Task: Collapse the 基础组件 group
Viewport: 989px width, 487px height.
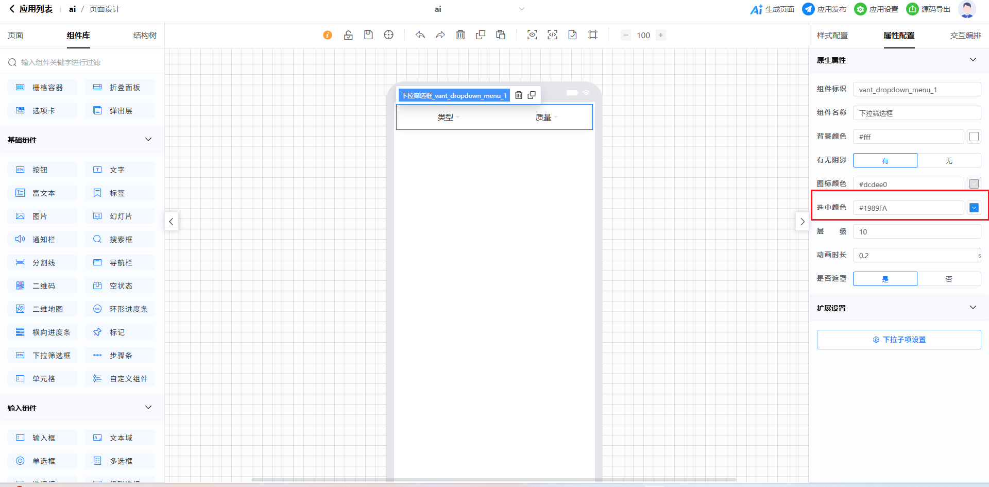Action: (x=148, y=140)
